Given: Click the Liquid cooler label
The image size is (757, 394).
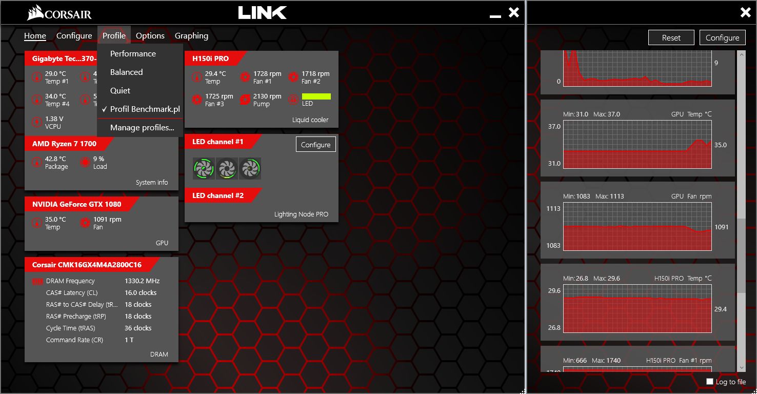Looking at the screenshot, I should point(310,120).
